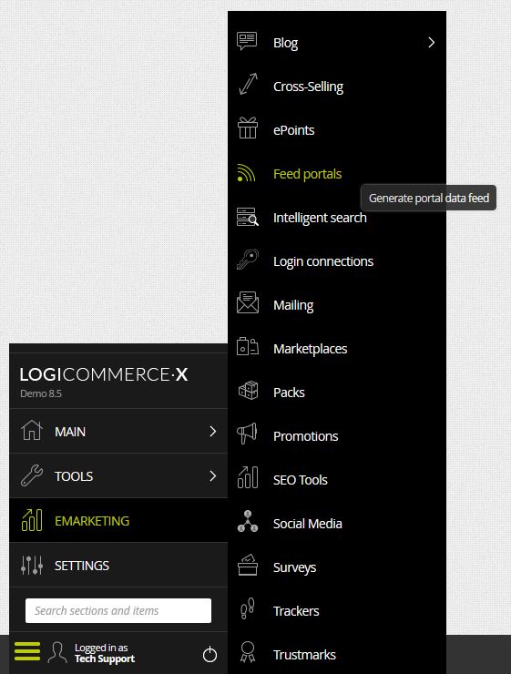
Task: Select the EMARKETING menu section
Action: coord(118,521)
